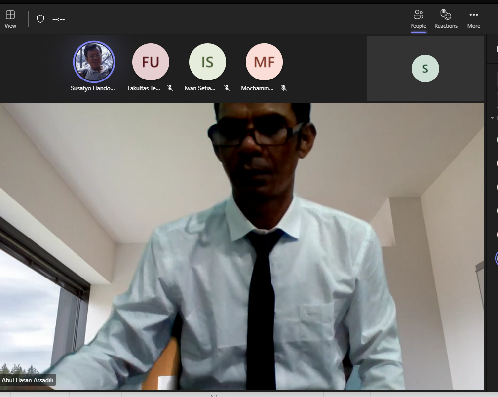Screen dimensions: 498x397
Task: Open the View layout options
Action: click(10, 19)
